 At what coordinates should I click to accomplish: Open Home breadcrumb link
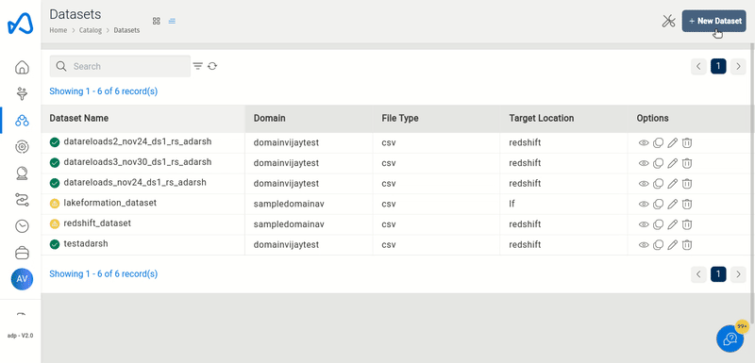(59, 30)
